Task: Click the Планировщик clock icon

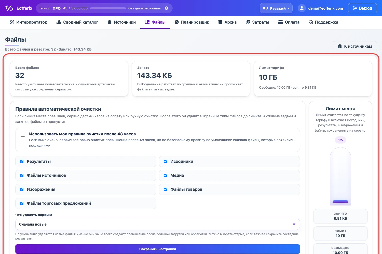Action: [176, 22]
